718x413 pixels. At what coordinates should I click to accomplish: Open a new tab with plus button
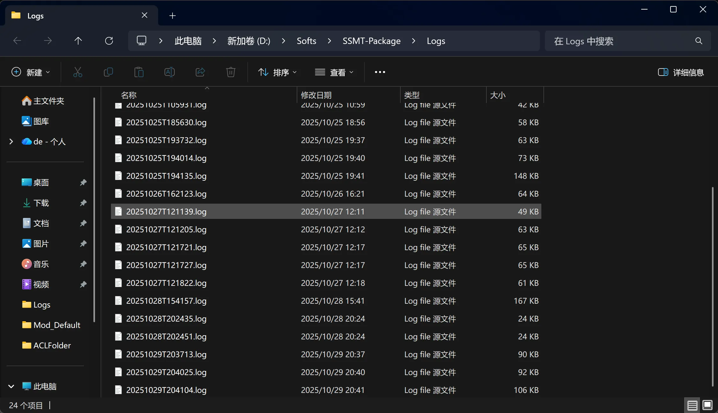[172, 16]
